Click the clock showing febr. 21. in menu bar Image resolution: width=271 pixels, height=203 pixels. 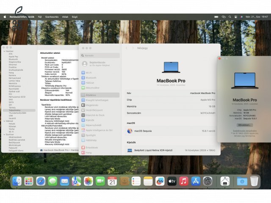pyautogui.click(x=257, y=17)
